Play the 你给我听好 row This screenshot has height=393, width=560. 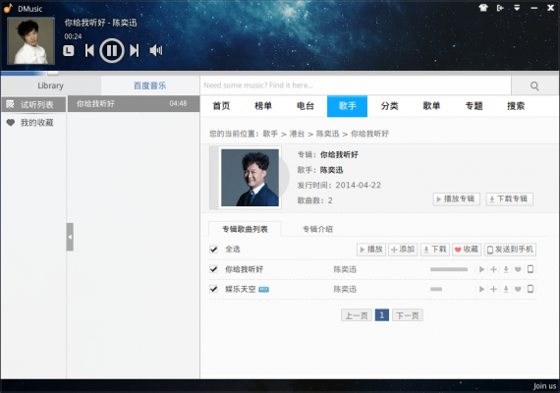click(481, 269)
